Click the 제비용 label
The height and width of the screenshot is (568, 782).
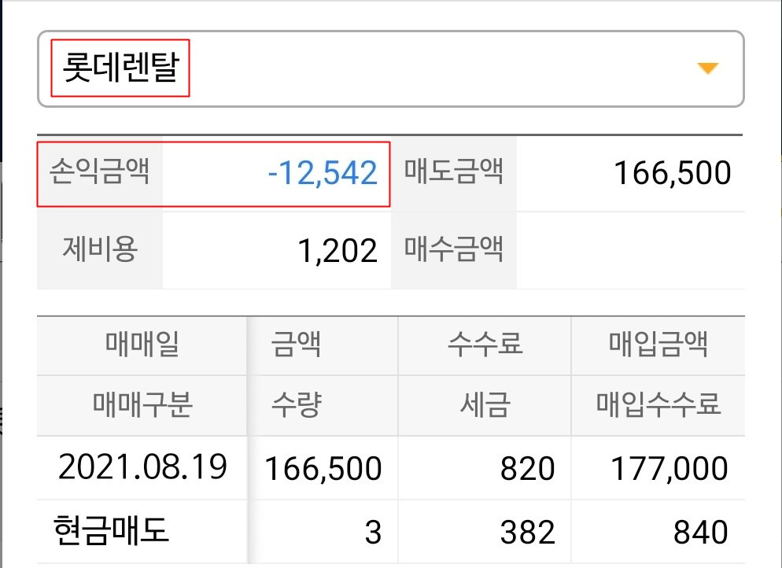point(100,249)
